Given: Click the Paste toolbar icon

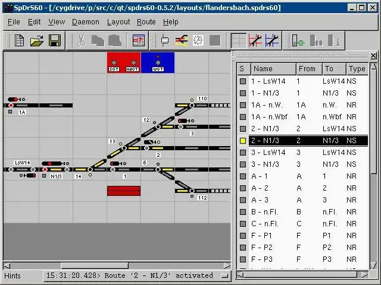Looking at the screenshot, I should [115, 40].
